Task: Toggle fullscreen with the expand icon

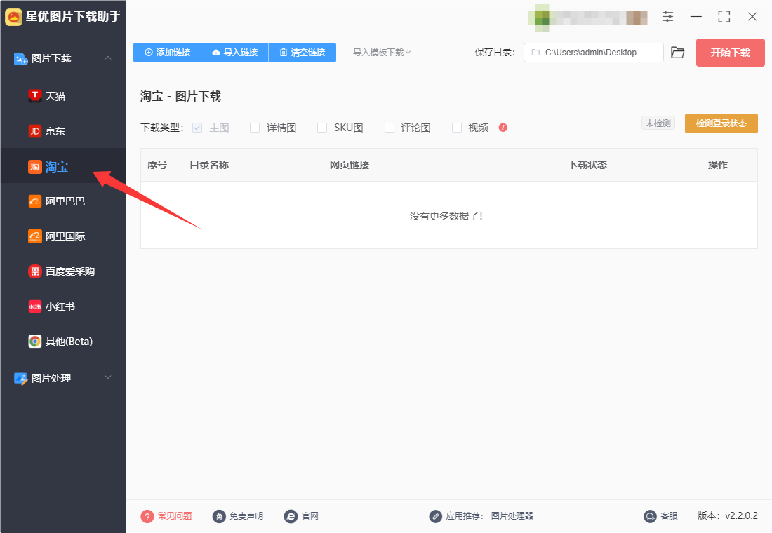Action: [724, 17]
